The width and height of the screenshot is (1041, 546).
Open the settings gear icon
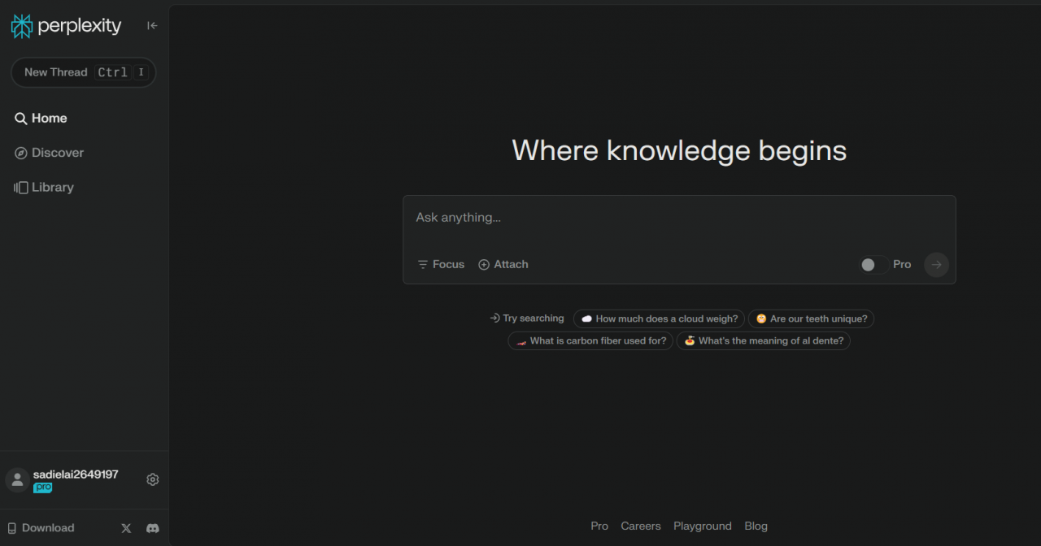click(x=152, y=480)
